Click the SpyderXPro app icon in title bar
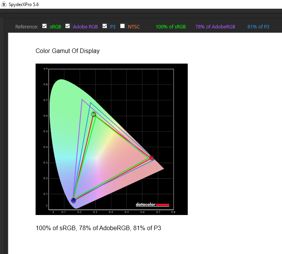The image size is (282, 254). [x=4, y=4]
